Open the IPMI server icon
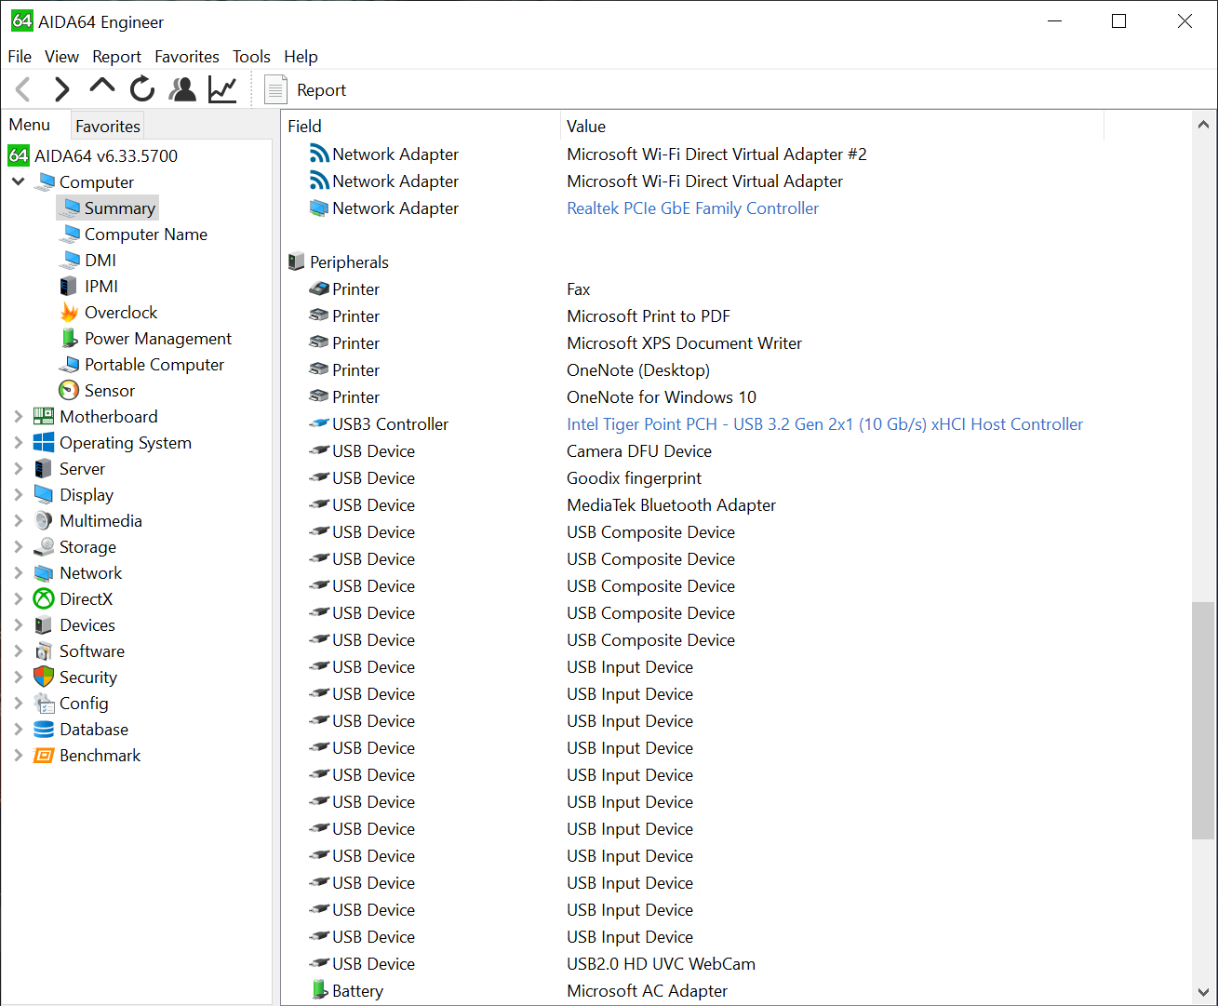This screenshot has height=1006, width=1218. (x=69, y=286)
